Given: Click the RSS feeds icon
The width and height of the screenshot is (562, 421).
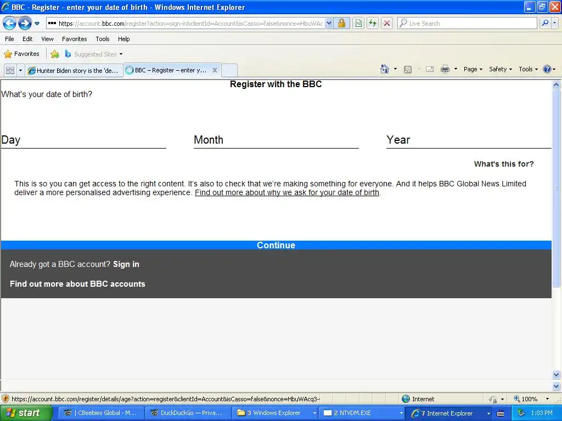Looking at the screenshot, I should tap(408, 70).
